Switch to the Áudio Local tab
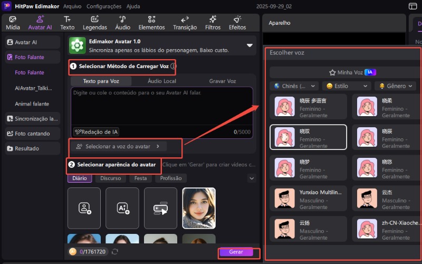This screenshot has width=422, height=264. pos(162,81)
